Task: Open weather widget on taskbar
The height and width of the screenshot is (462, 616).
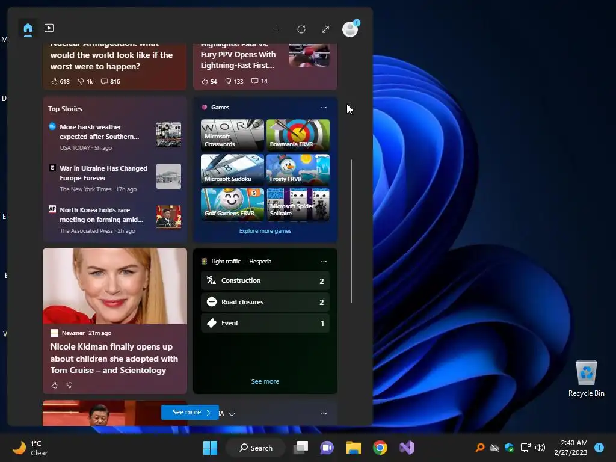Action: [30, 448]
